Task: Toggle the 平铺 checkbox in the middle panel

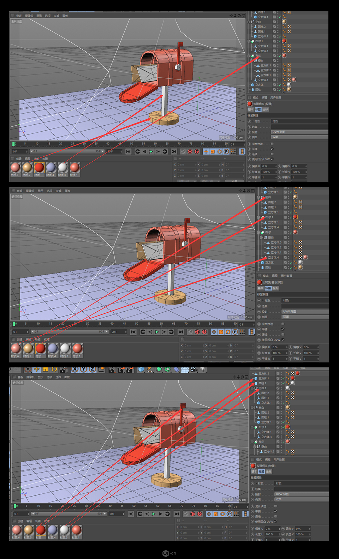Action: (x=283, y=329)
